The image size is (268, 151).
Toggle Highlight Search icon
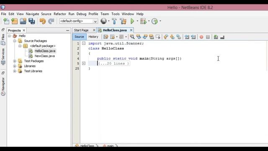point(152,37)
